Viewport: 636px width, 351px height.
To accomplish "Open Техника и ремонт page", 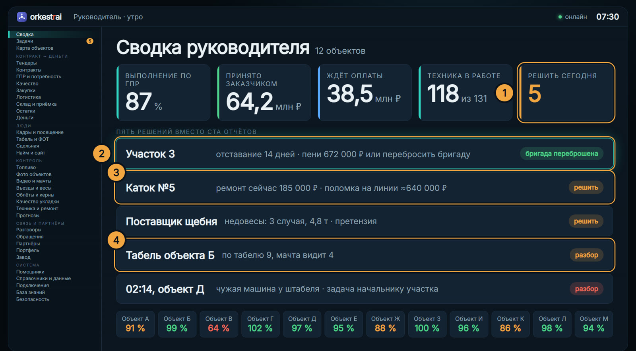I will pos(37,209).
